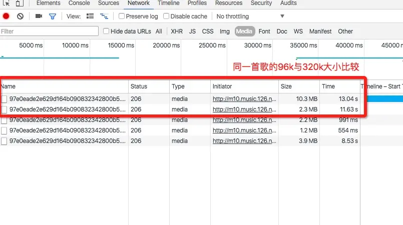Screen dimensions: 403x225
Task: Open the Resources tab
Action: point(229,3)
